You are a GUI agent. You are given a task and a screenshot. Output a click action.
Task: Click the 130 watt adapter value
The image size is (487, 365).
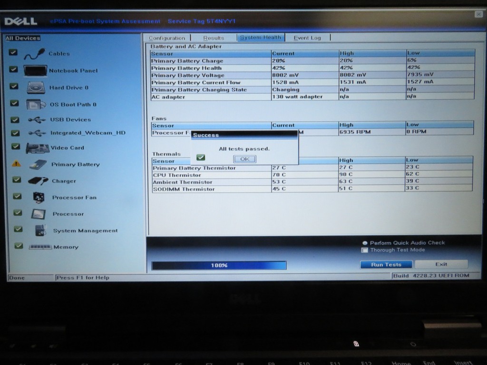click(297, 96)
